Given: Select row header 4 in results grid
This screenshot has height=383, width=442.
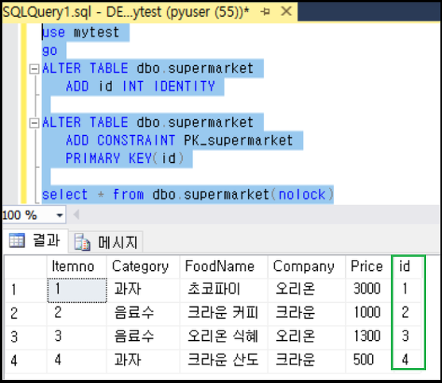Looking at the screenshot, I should click(25, 361).
